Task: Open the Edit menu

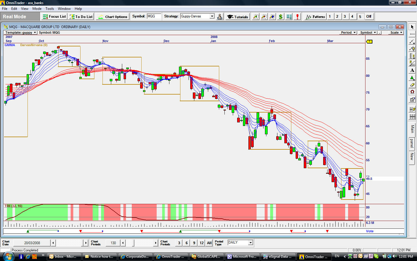Action: (x=14, y=9)
